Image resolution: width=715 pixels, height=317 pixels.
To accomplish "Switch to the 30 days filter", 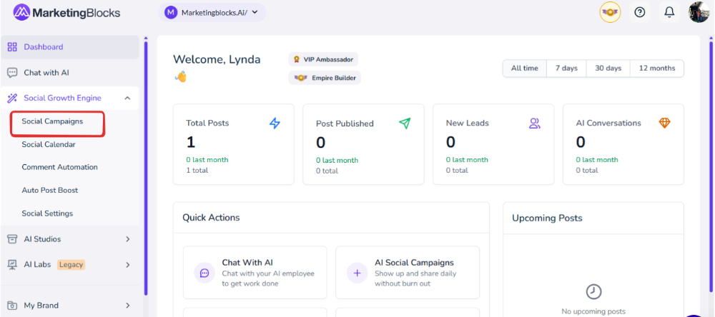I will [608, 69].
